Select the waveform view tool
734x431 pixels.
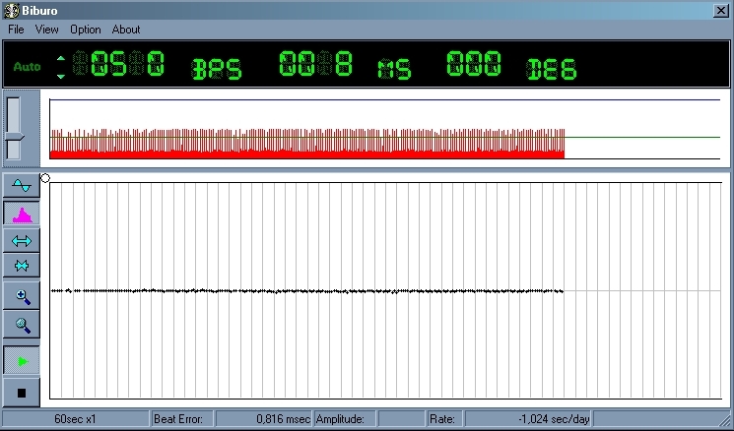[22, 186]
